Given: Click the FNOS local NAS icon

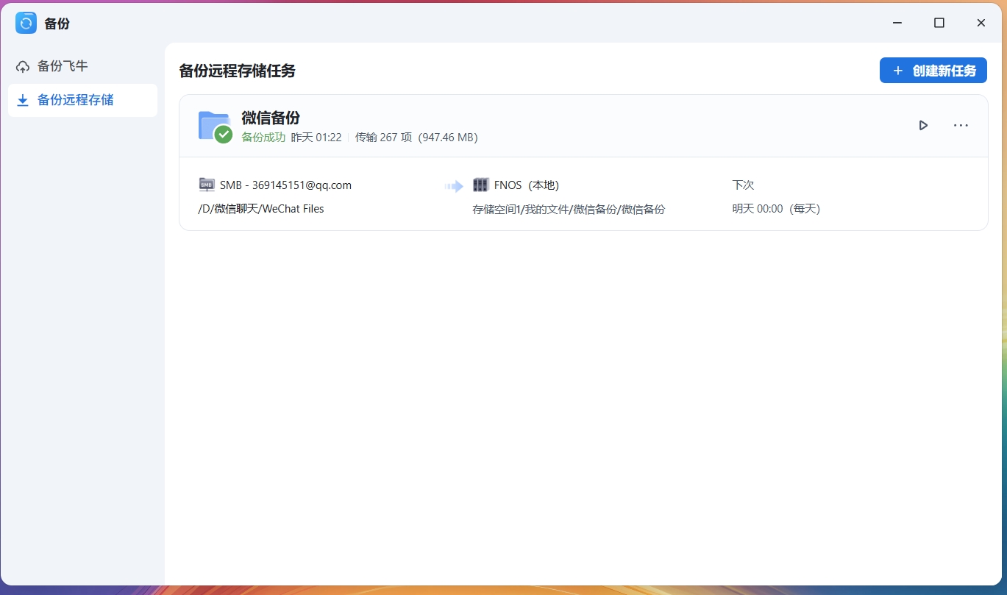Looking at the screenshot, I should coord(481,185).
